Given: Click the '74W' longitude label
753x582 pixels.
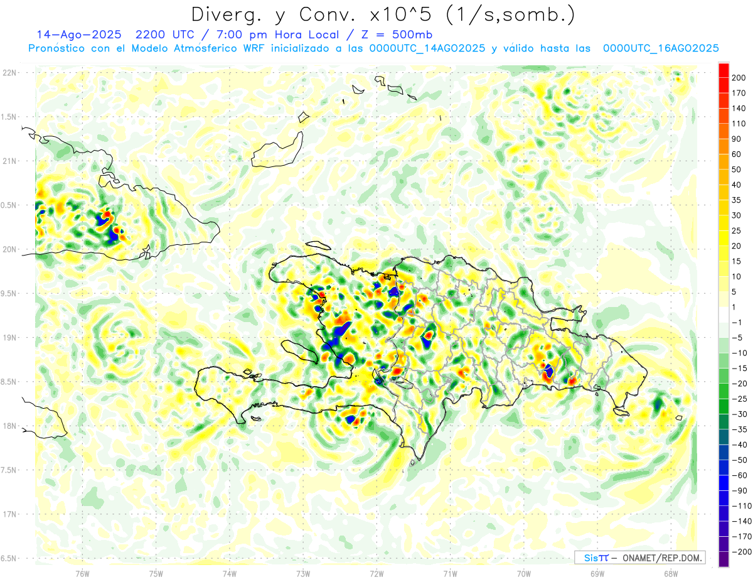Looking at the screenshot, I should 230,573.
